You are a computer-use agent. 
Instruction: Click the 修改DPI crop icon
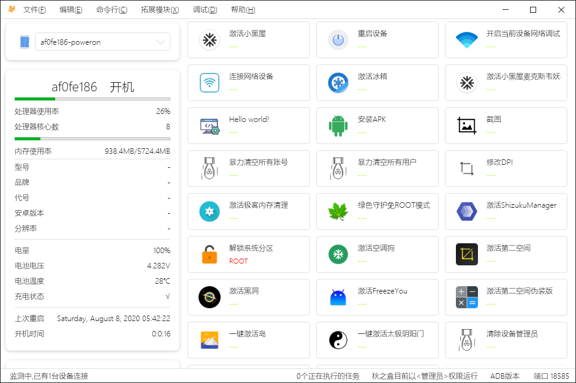[x=467, y=169]
